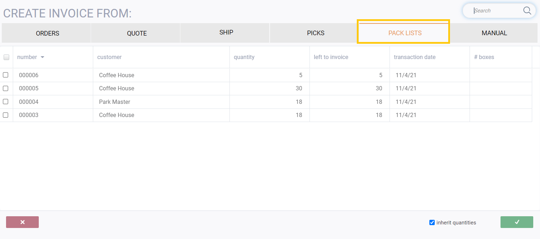The width and height of the screenshot is (540, 239).
Task: Sort by transaction date column header
Action: click(x=414, y=57)
